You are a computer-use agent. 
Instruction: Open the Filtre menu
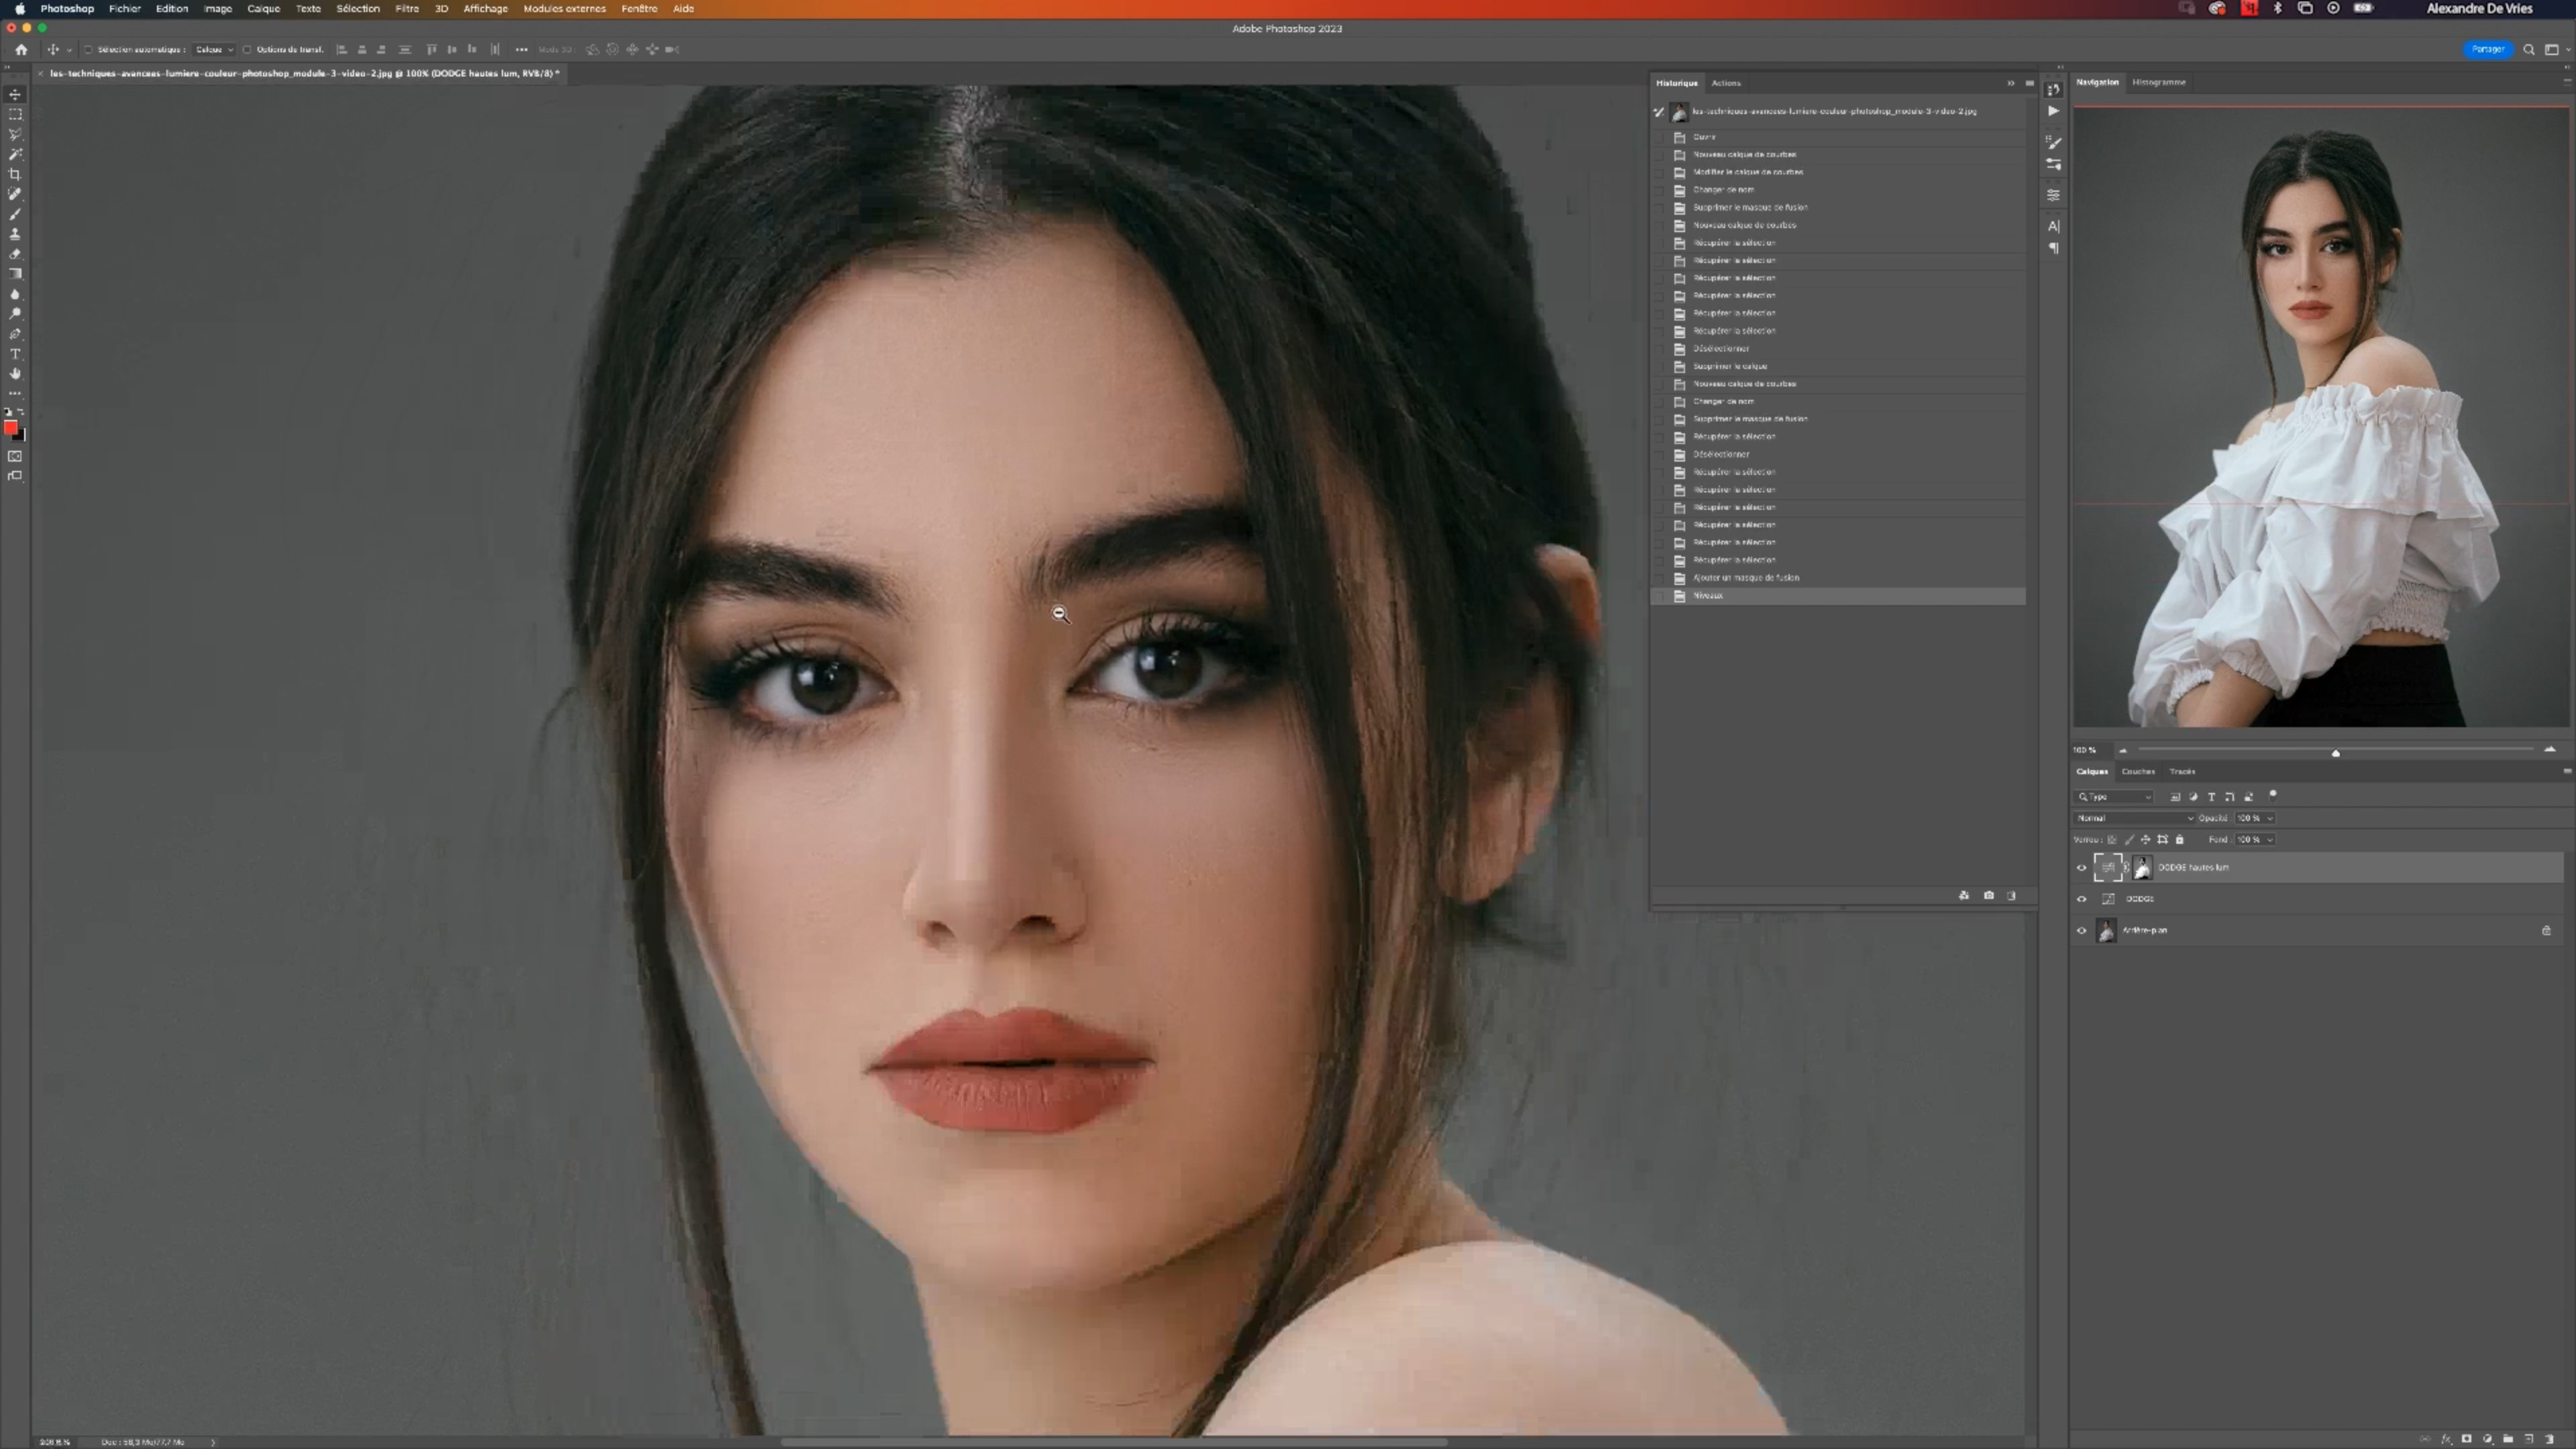[x=406, y=8]
